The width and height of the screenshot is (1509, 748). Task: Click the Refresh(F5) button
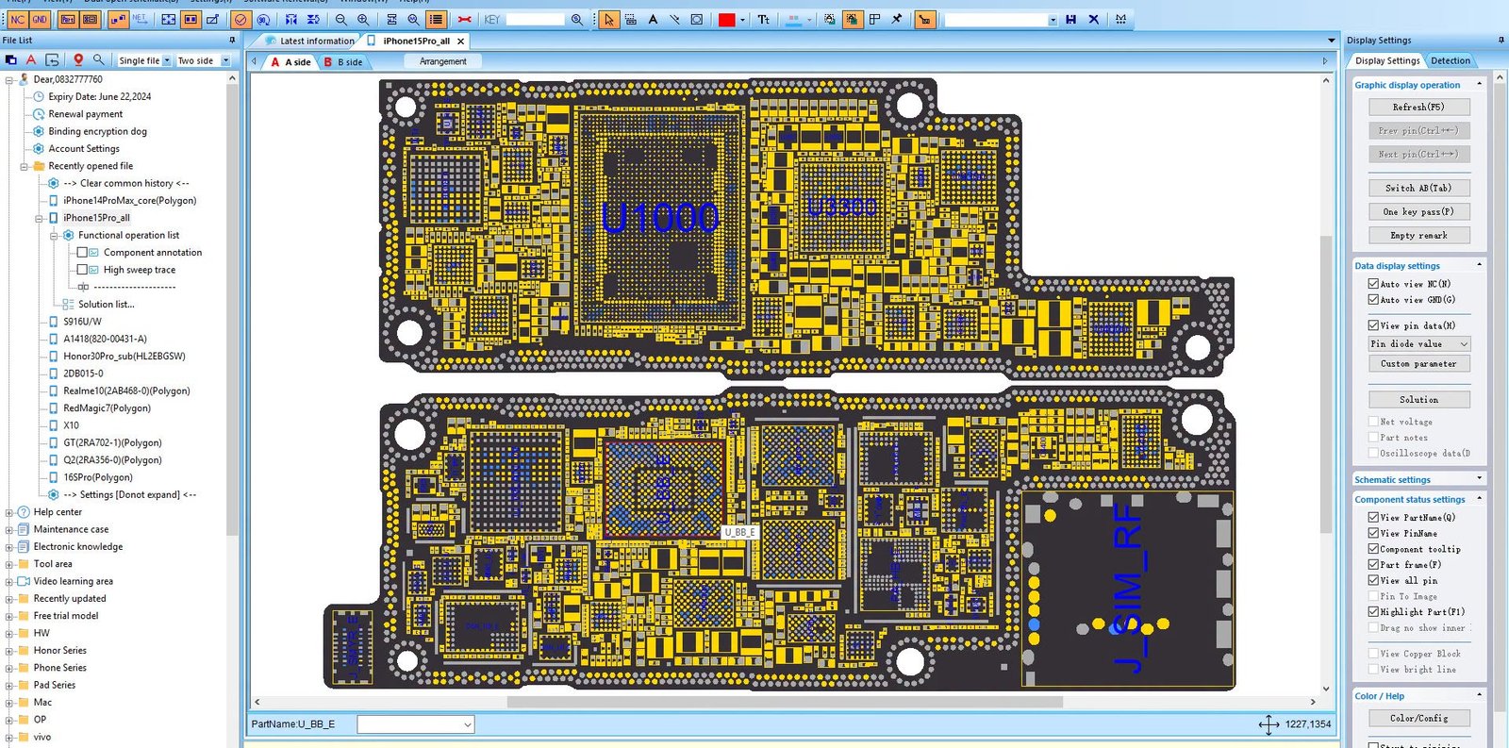pos(1419,107)
